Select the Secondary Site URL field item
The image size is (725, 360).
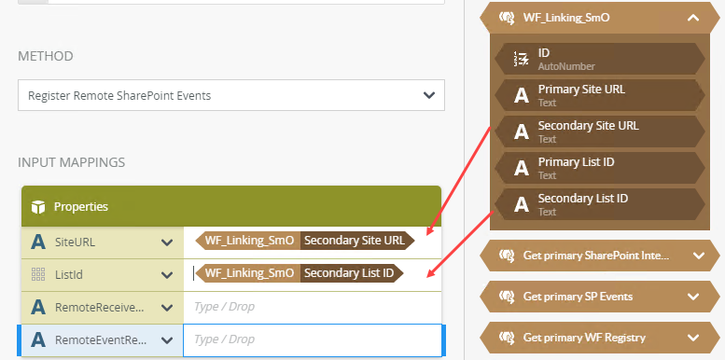600,132
